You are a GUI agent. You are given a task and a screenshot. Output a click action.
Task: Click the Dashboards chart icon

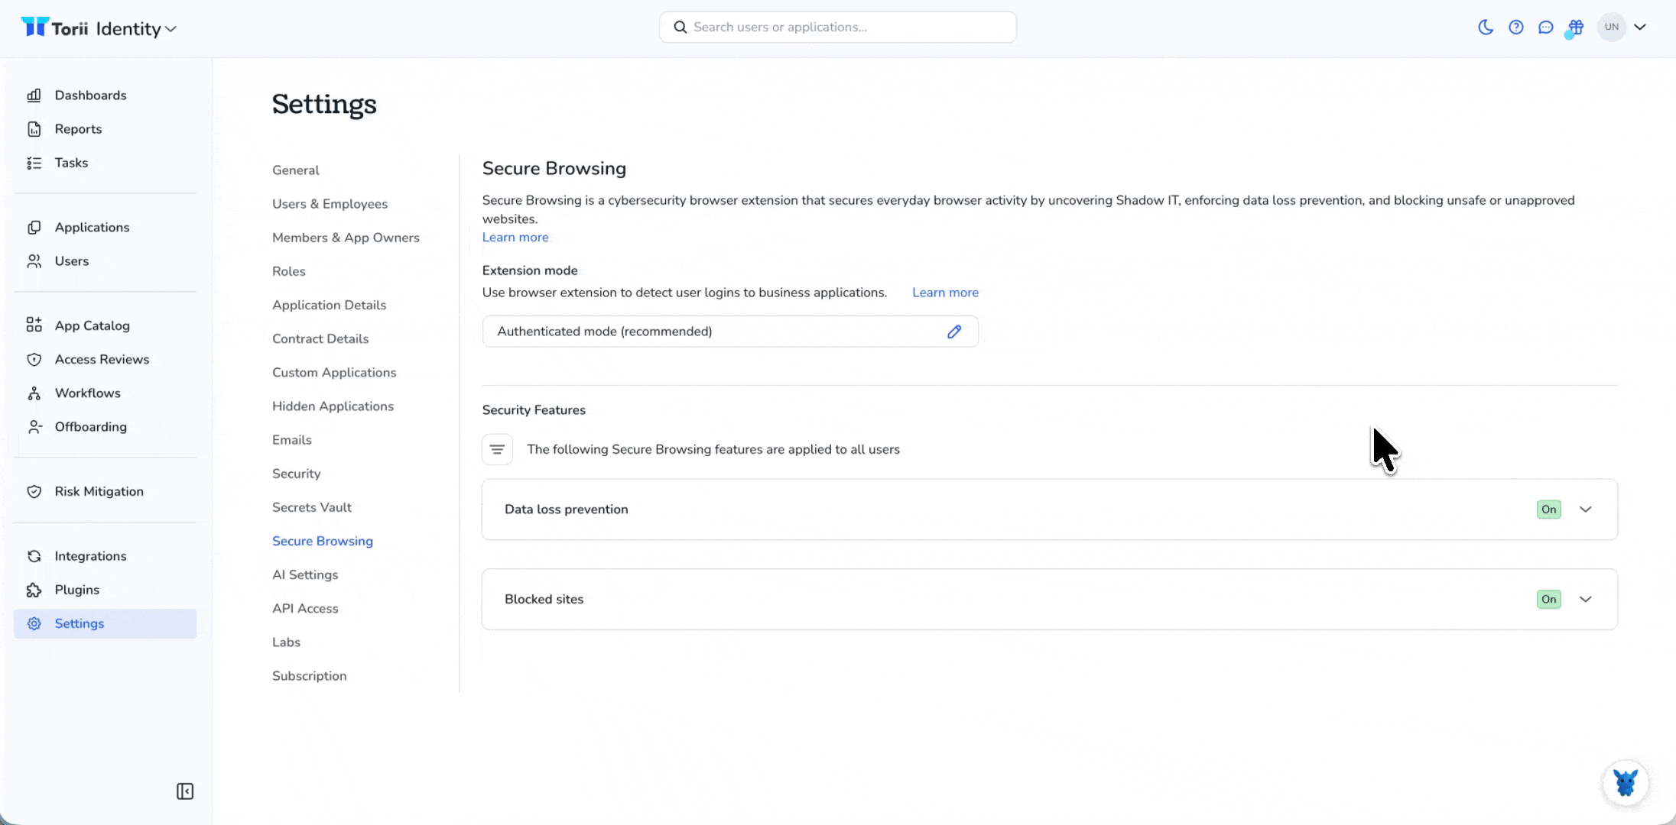(34, 95)
